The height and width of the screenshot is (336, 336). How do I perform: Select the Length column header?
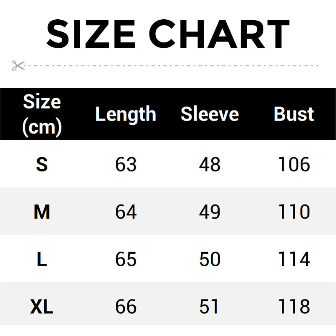tap(126, 114)
